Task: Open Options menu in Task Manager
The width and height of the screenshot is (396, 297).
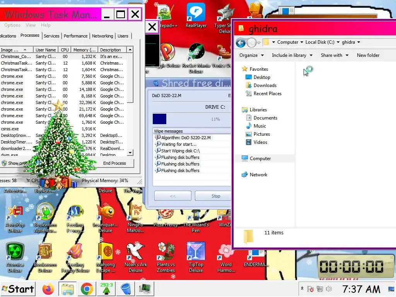Action: (x=12, y=25)
